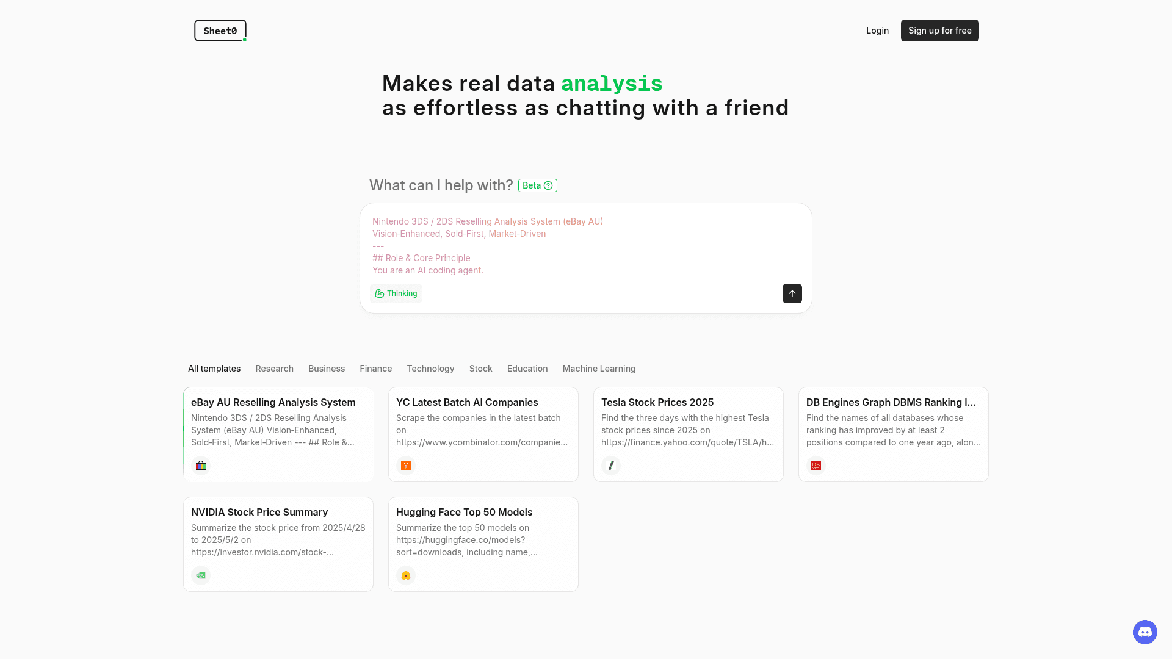Click the Login link
1172x659 pixels.
pos(877,30)
